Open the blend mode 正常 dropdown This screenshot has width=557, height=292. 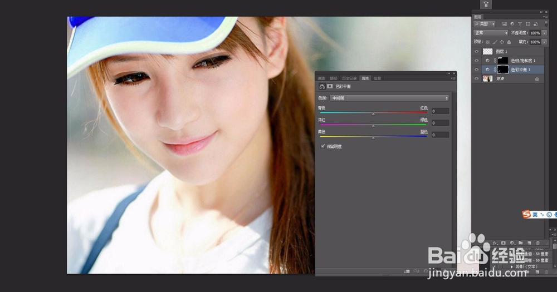(491, 33)
